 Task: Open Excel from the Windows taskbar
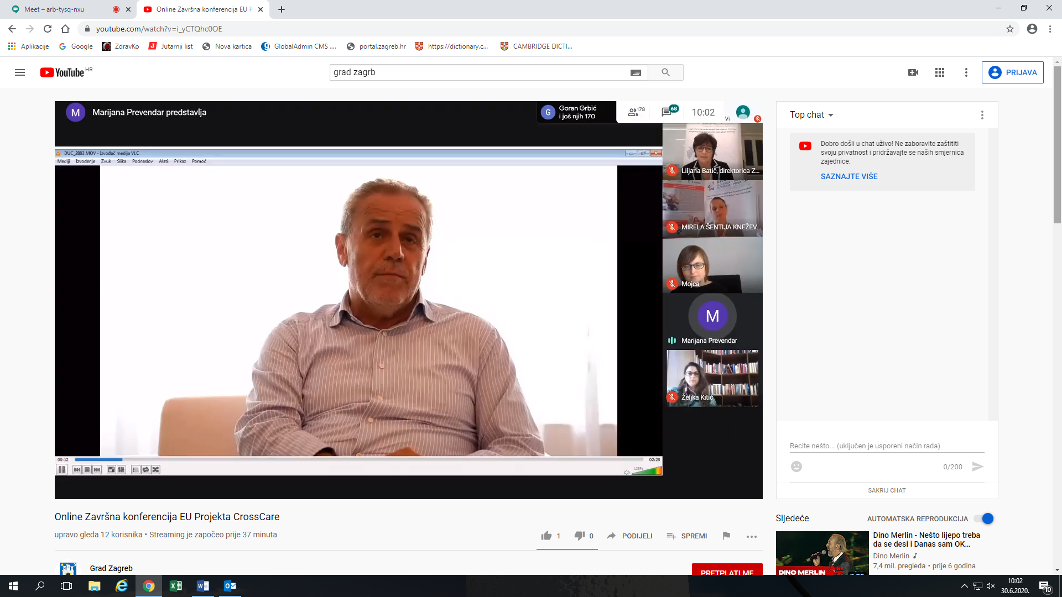pyautogui.click(x=176, y=586)
